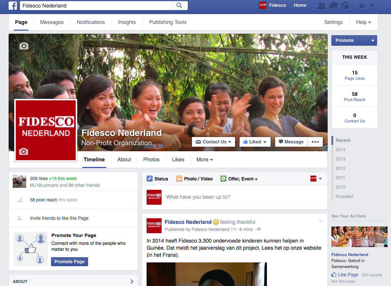Open the Insights tab
391x286 pixels.
[x=127, y=22]
